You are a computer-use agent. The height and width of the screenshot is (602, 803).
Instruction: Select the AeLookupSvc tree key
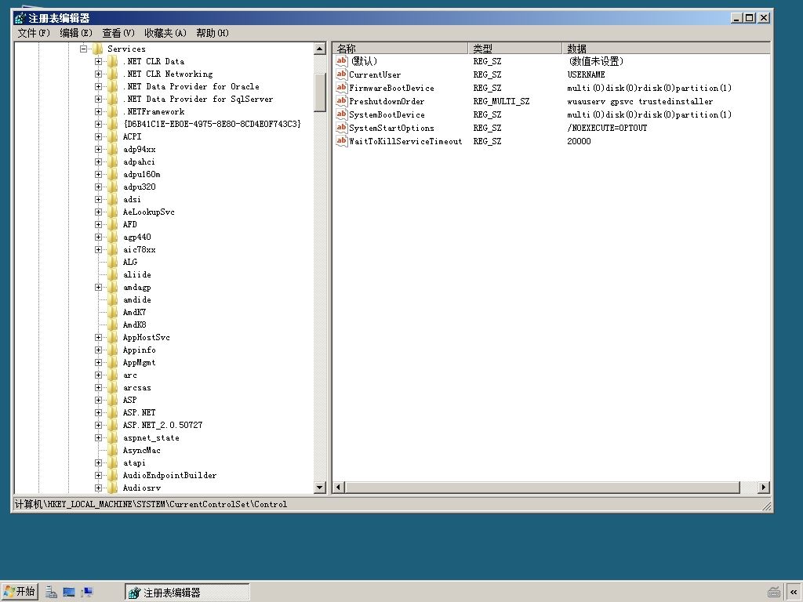tap(148, 212)
